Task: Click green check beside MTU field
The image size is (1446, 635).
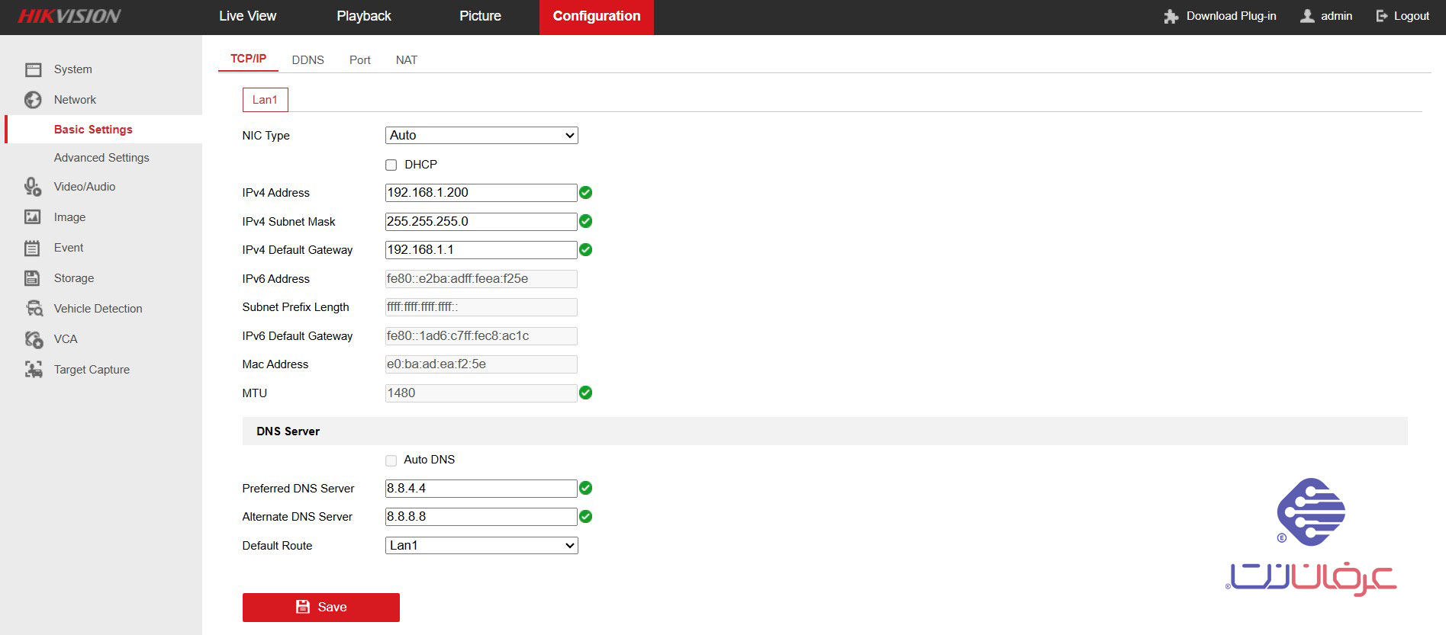Action: point(586,393)
